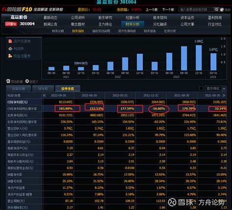The height and width of the screenshot is (210, 232).
Task: Open the 最新动态 menu item
Action: [x=50, y=18]
